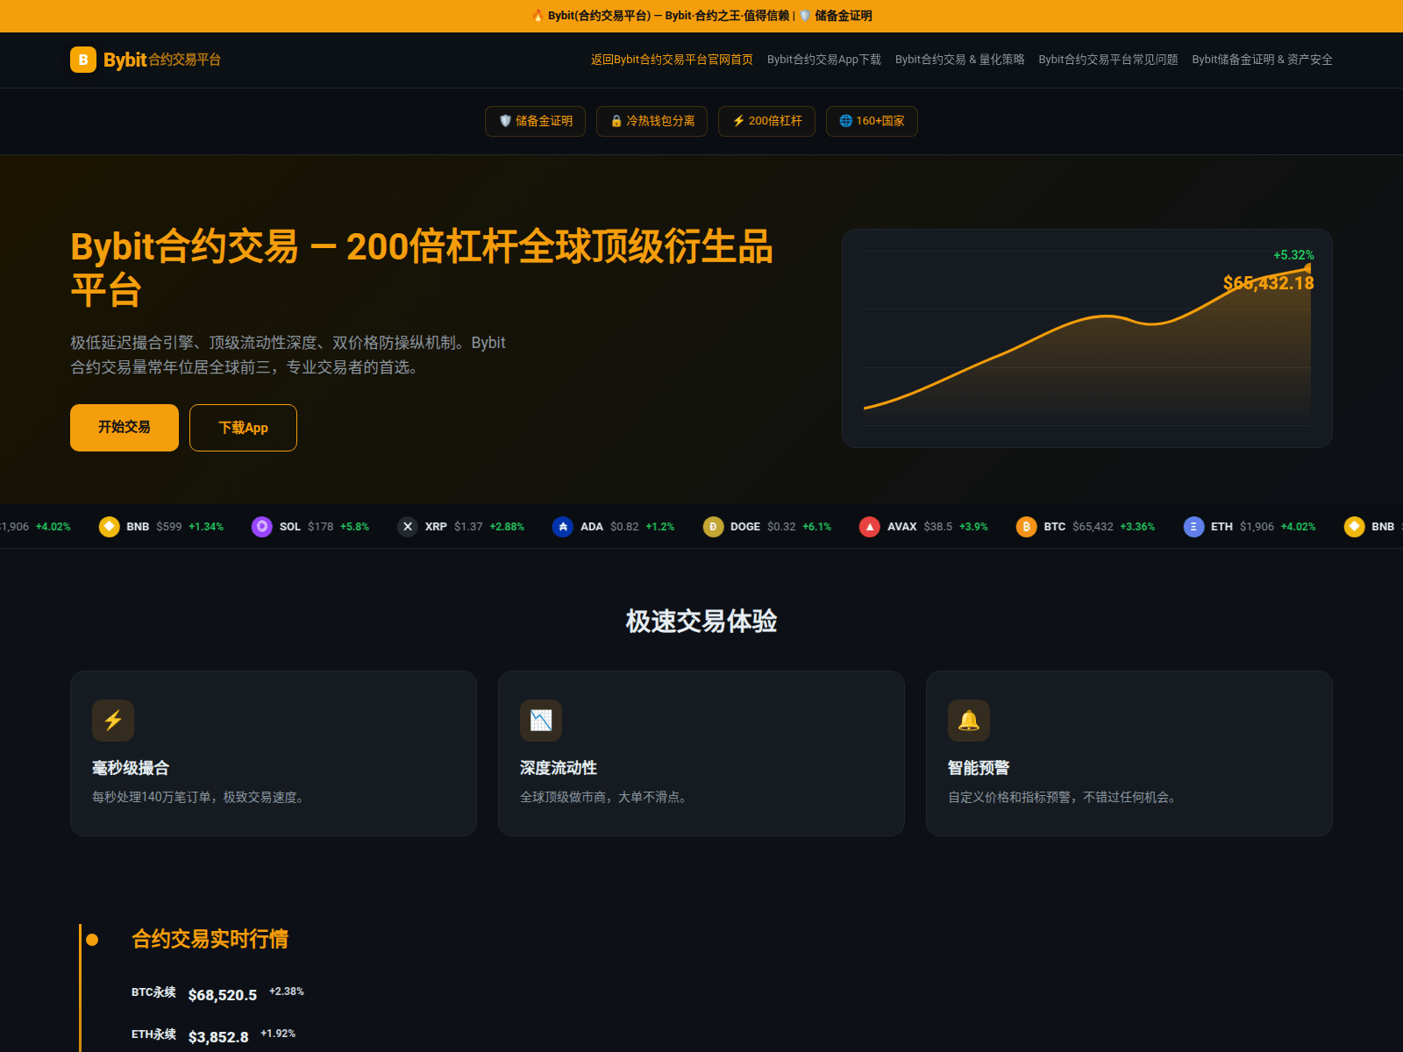Image resolution: width=1403 pixels, height=1052 pixels.
Task: Click the BTC永续 price in 合约交易实时行情
Action: tap(222, 994)
